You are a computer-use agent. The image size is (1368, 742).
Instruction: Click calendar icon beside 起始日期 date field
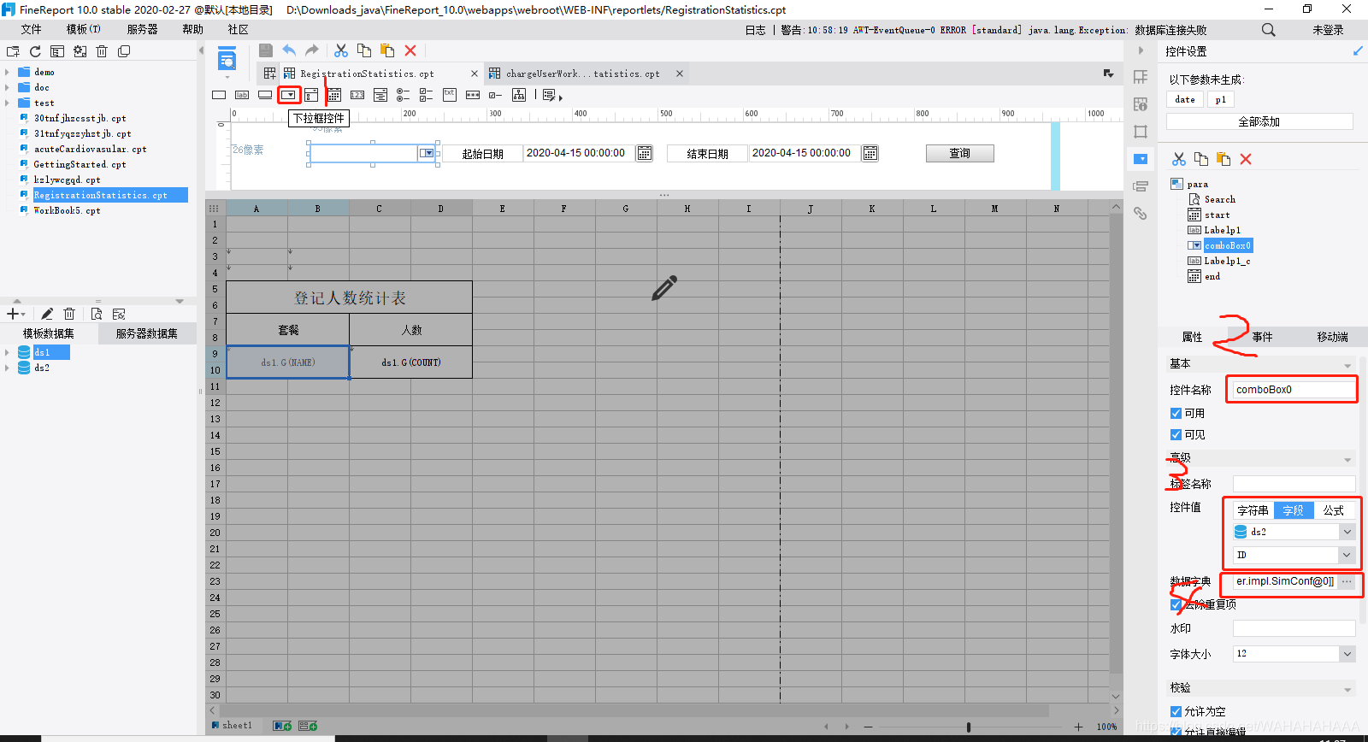click(x=645, y=153)
